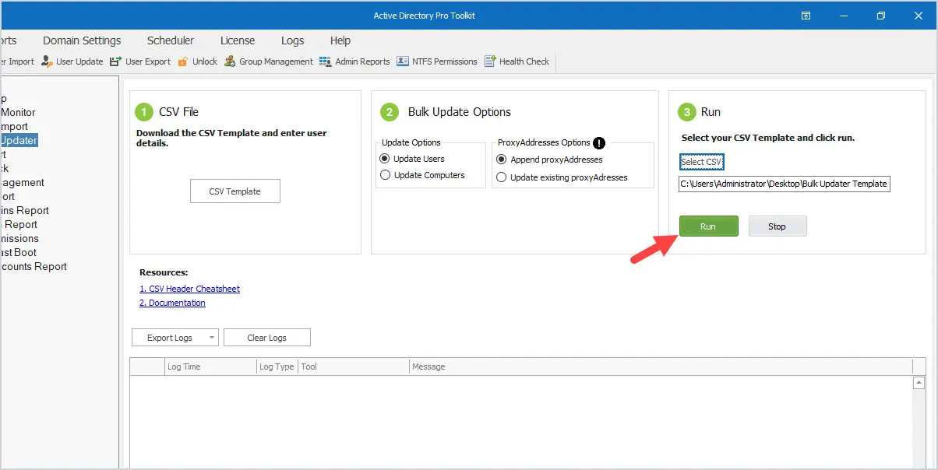The width and height of the screenshot is (938, 470).
Task: Click the ProxyAddresses Options info icon
Action: click(x=599, y=143)
